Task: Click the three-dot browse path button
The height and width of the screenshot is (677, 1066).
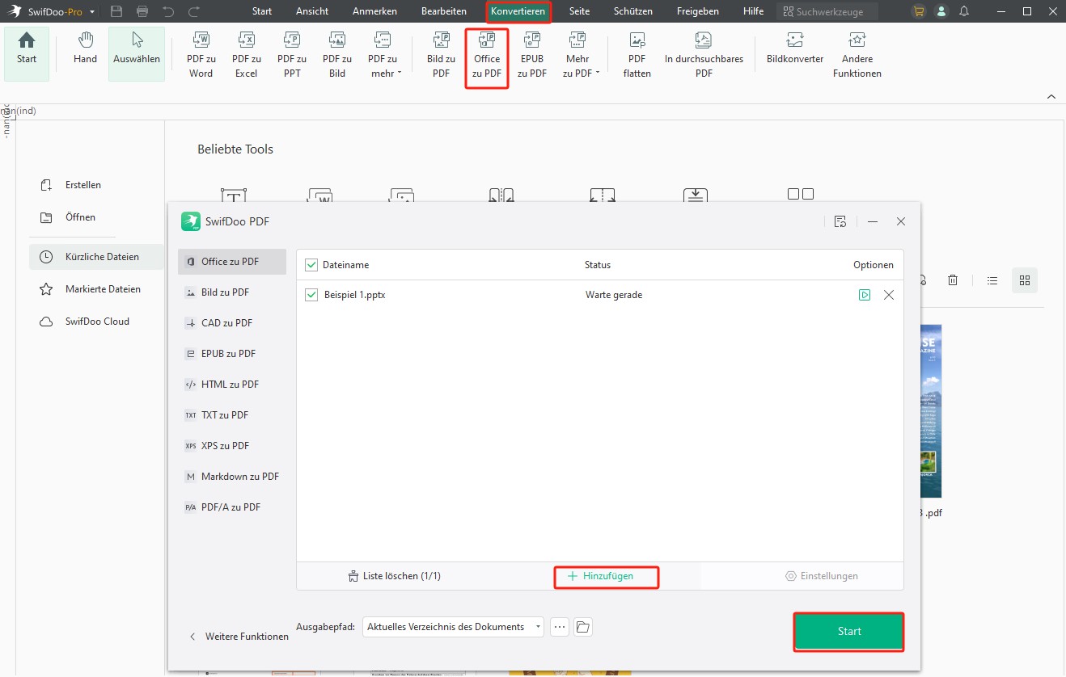Action: 560,627
